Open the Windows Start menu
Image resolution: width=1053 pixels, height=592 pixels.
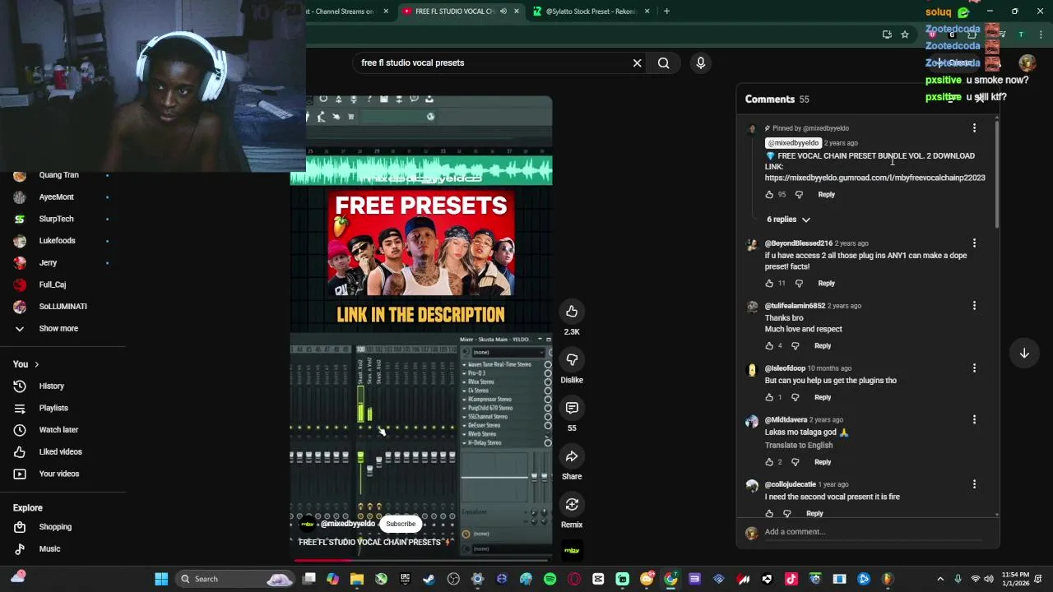(x=161, y=579)
